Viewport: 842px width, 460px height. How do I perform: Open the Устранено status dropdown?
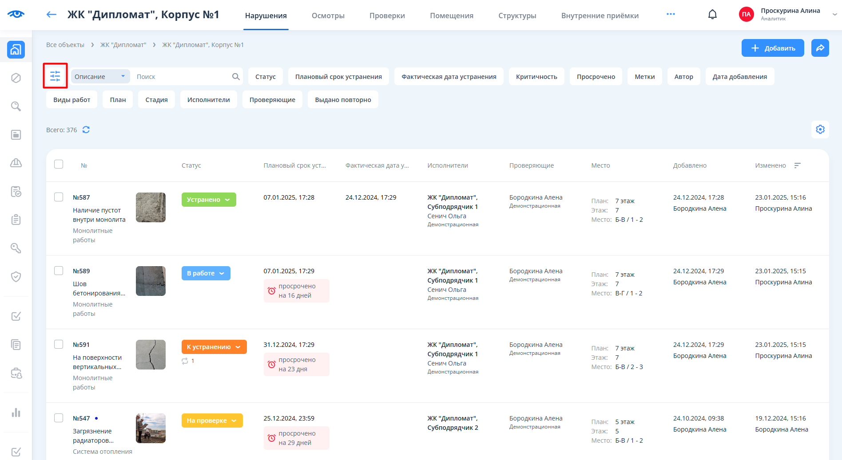[208, 200]
